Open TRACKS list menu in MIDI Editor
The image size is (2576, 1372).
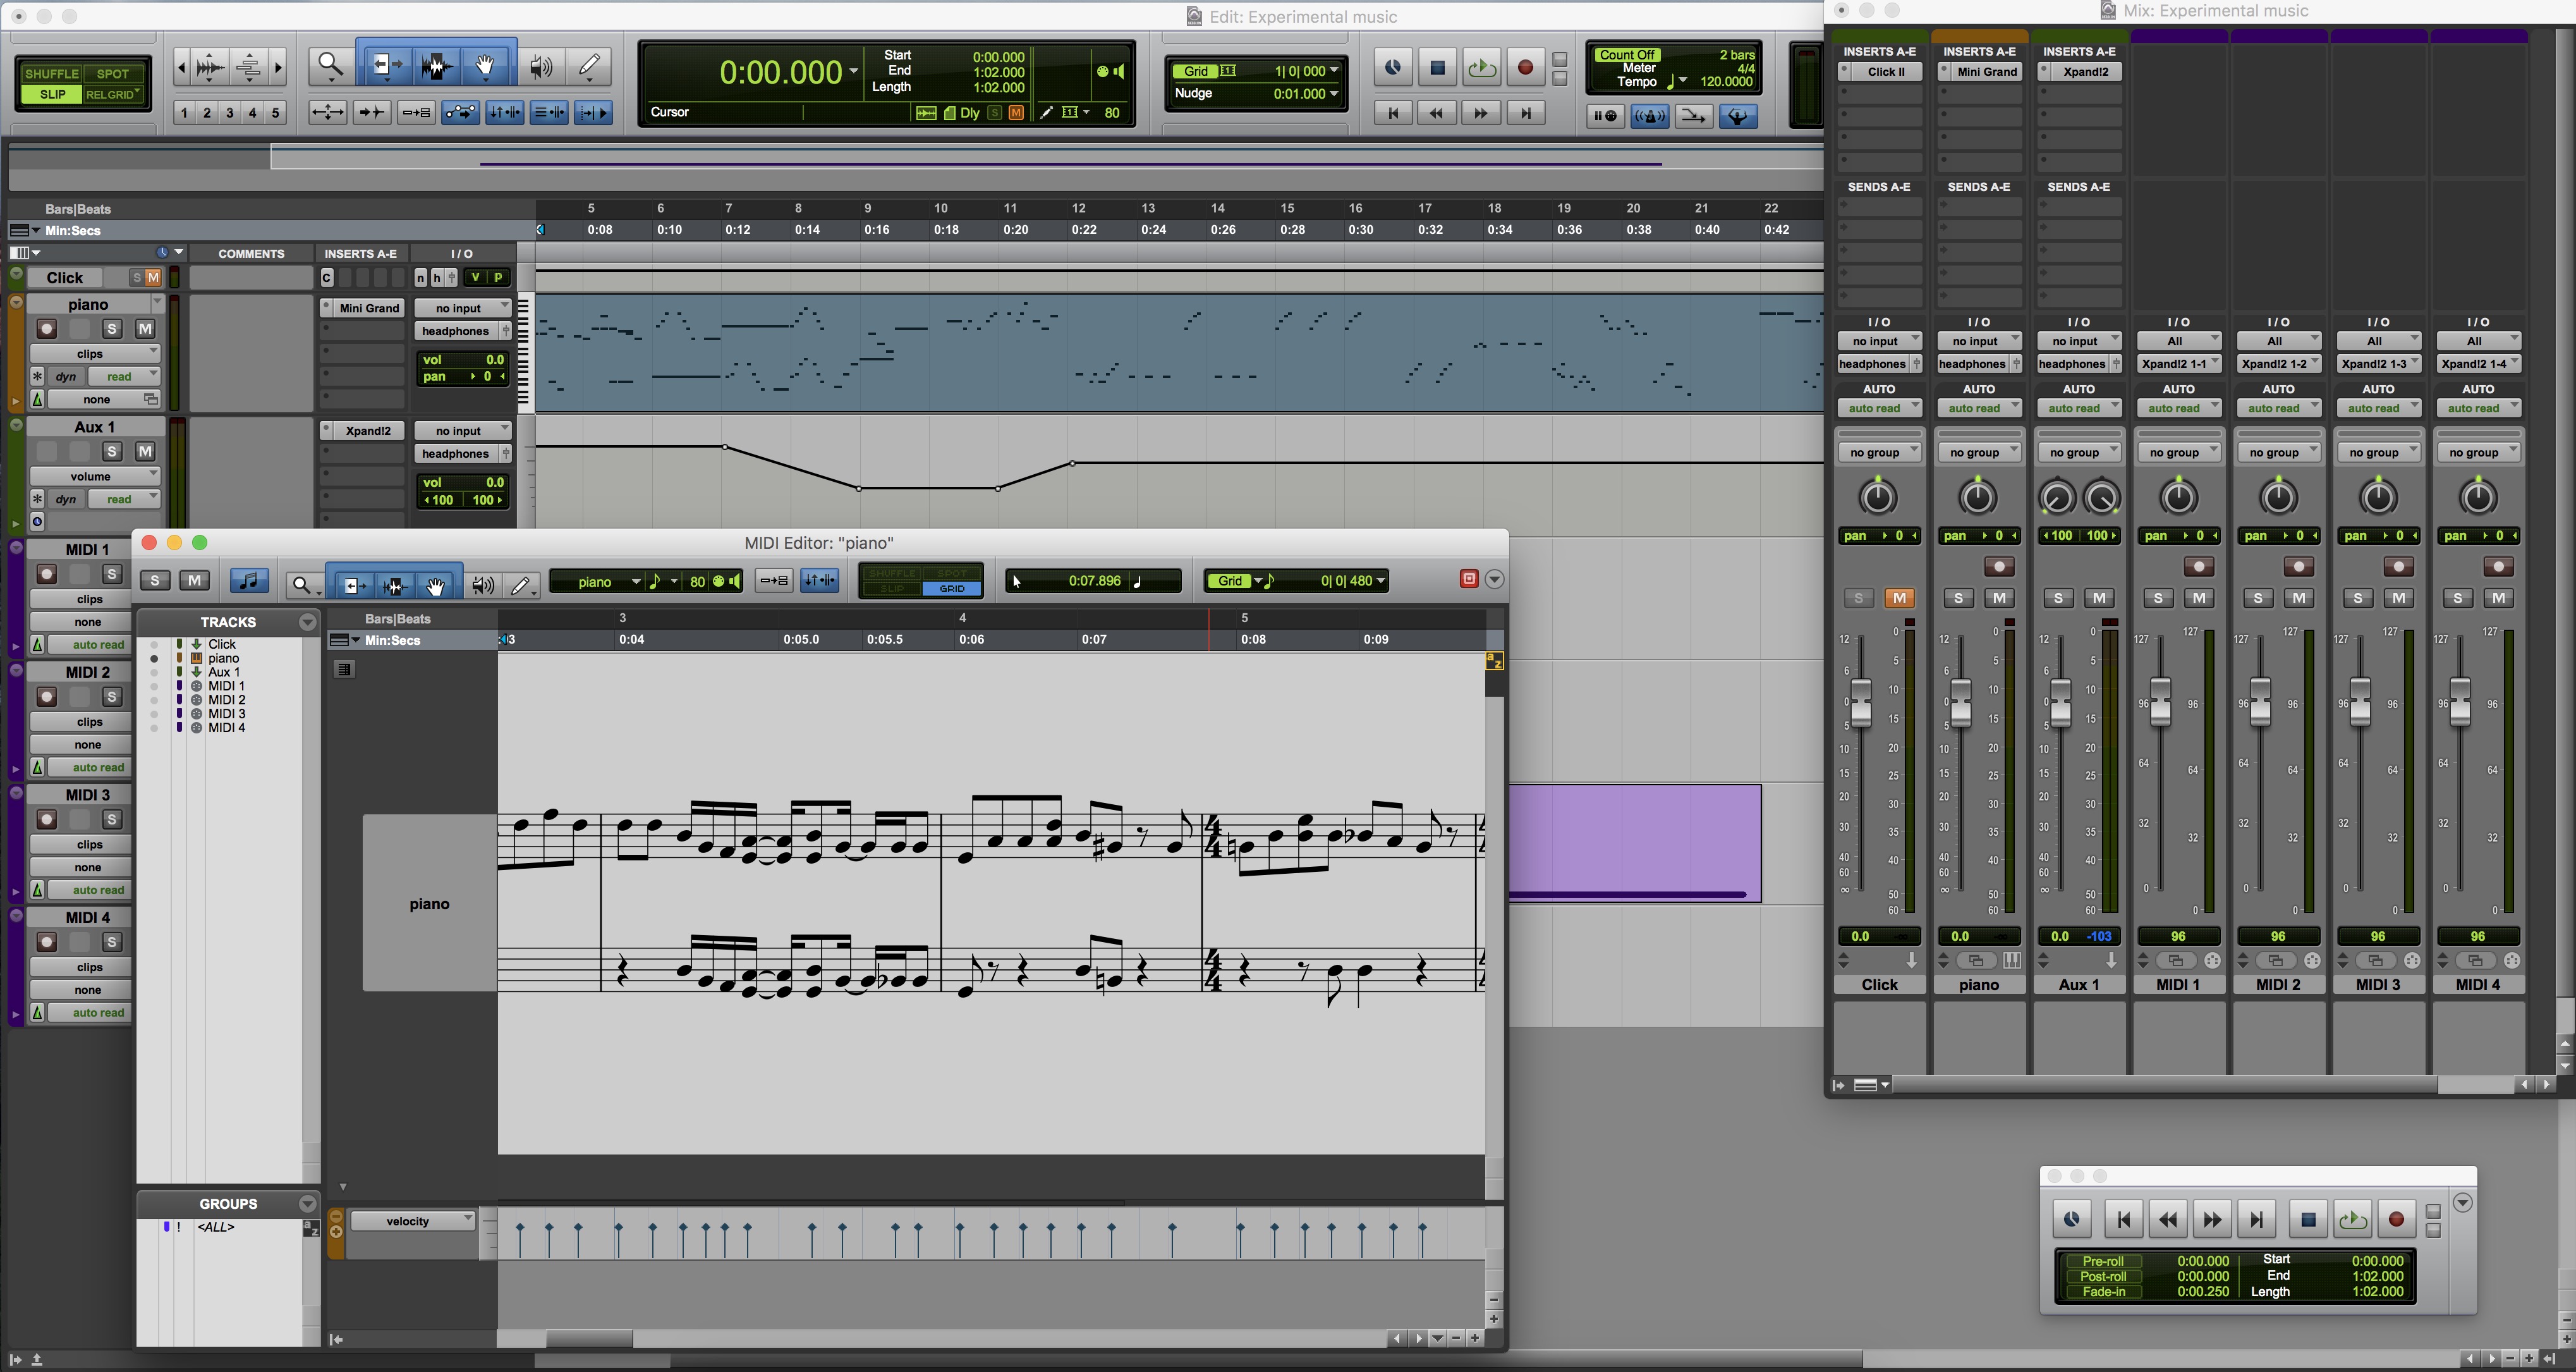(x=308, y=622)
